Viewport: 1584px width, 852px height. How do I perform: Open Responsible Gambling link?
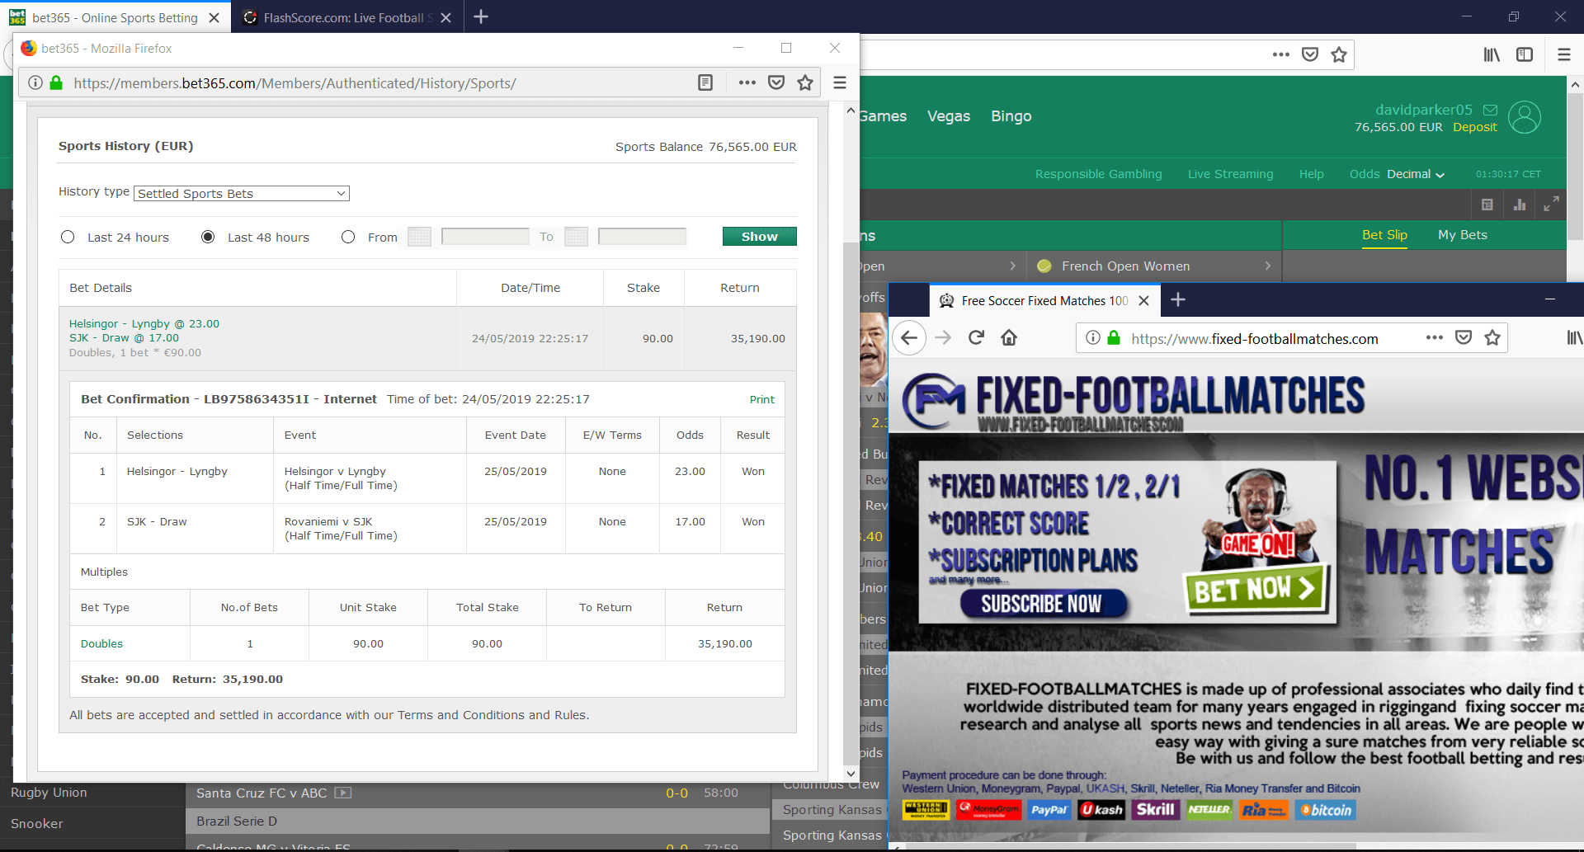point(1099,174)
